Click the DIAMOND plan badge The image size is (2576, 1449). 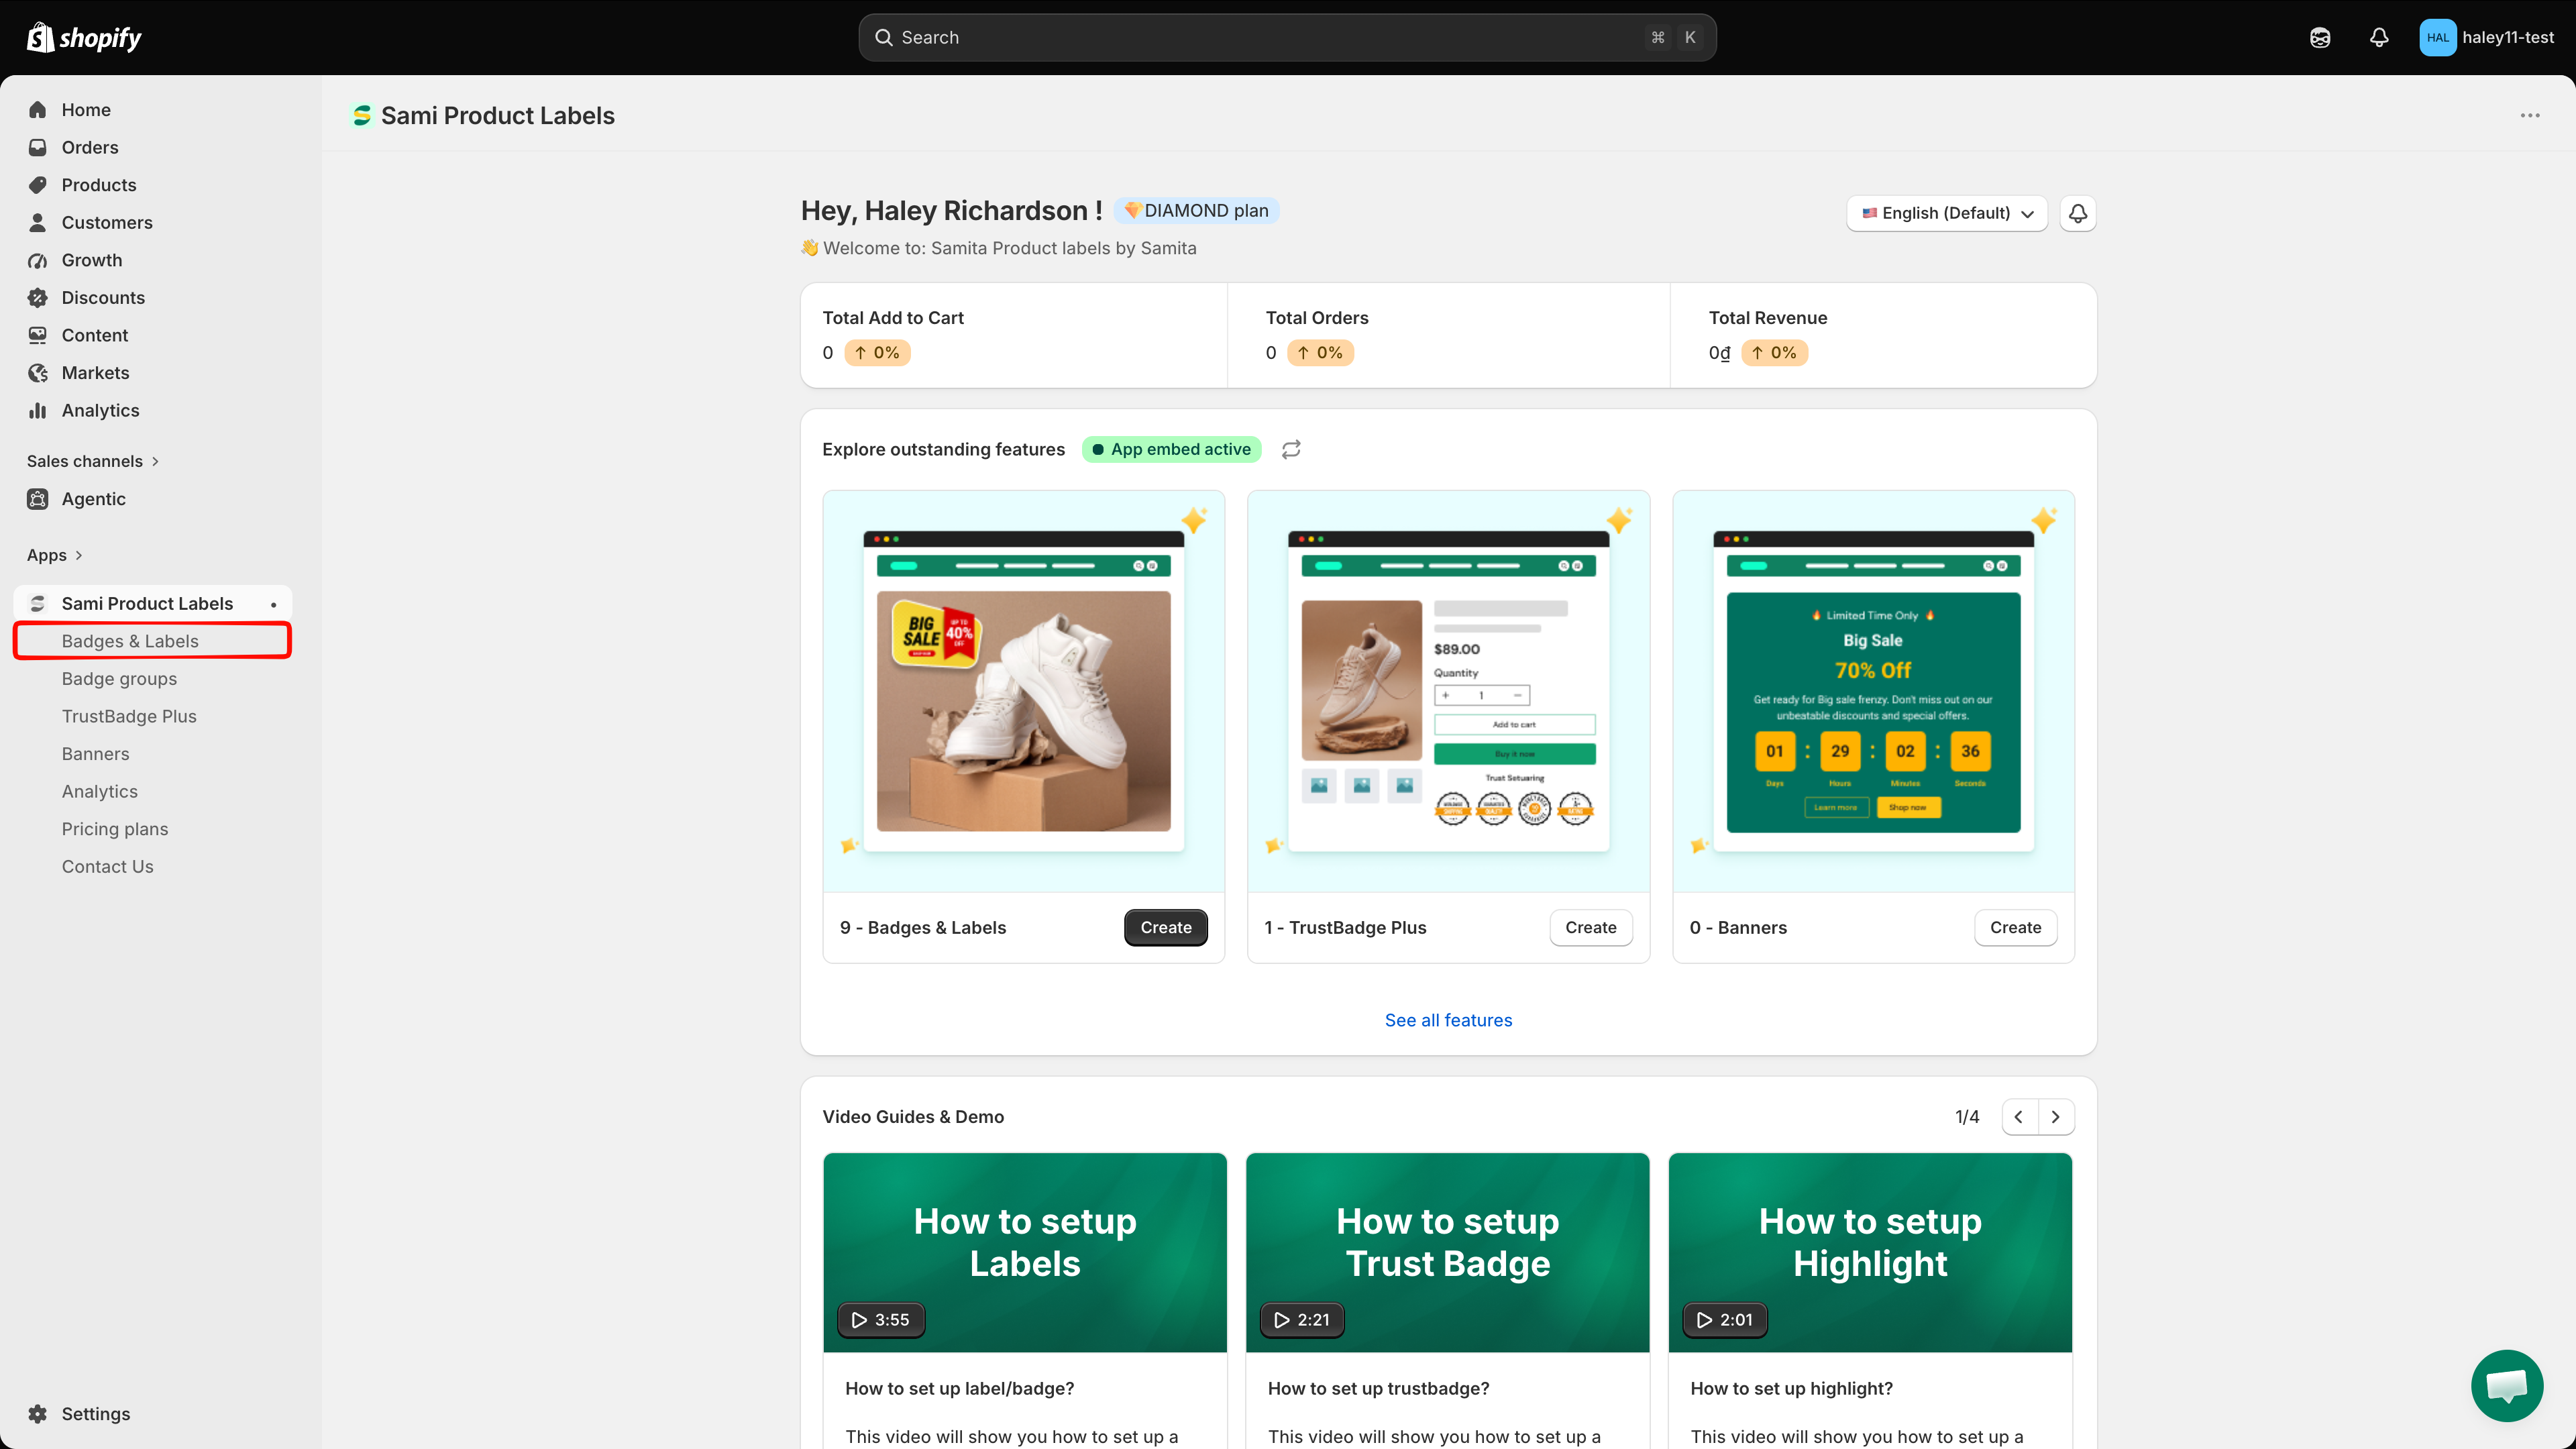point(1196,210)
